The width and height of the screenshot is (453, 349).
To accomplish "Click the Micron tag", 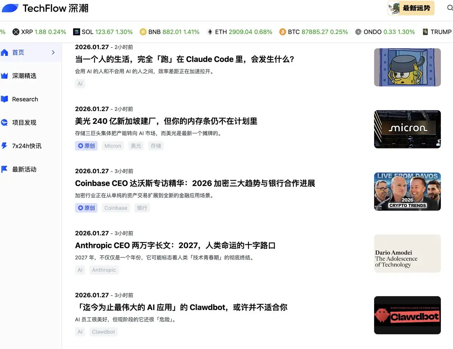I will point(113,146).
